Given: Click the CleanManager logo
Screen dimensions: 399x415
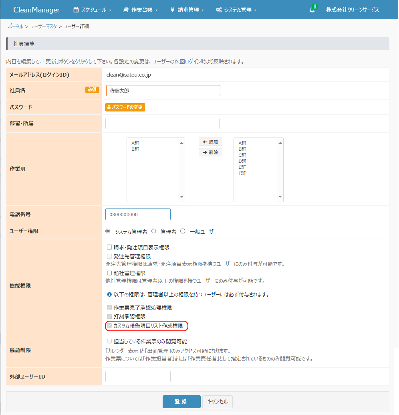Looking at the screenshot, I should pos(36,10).
